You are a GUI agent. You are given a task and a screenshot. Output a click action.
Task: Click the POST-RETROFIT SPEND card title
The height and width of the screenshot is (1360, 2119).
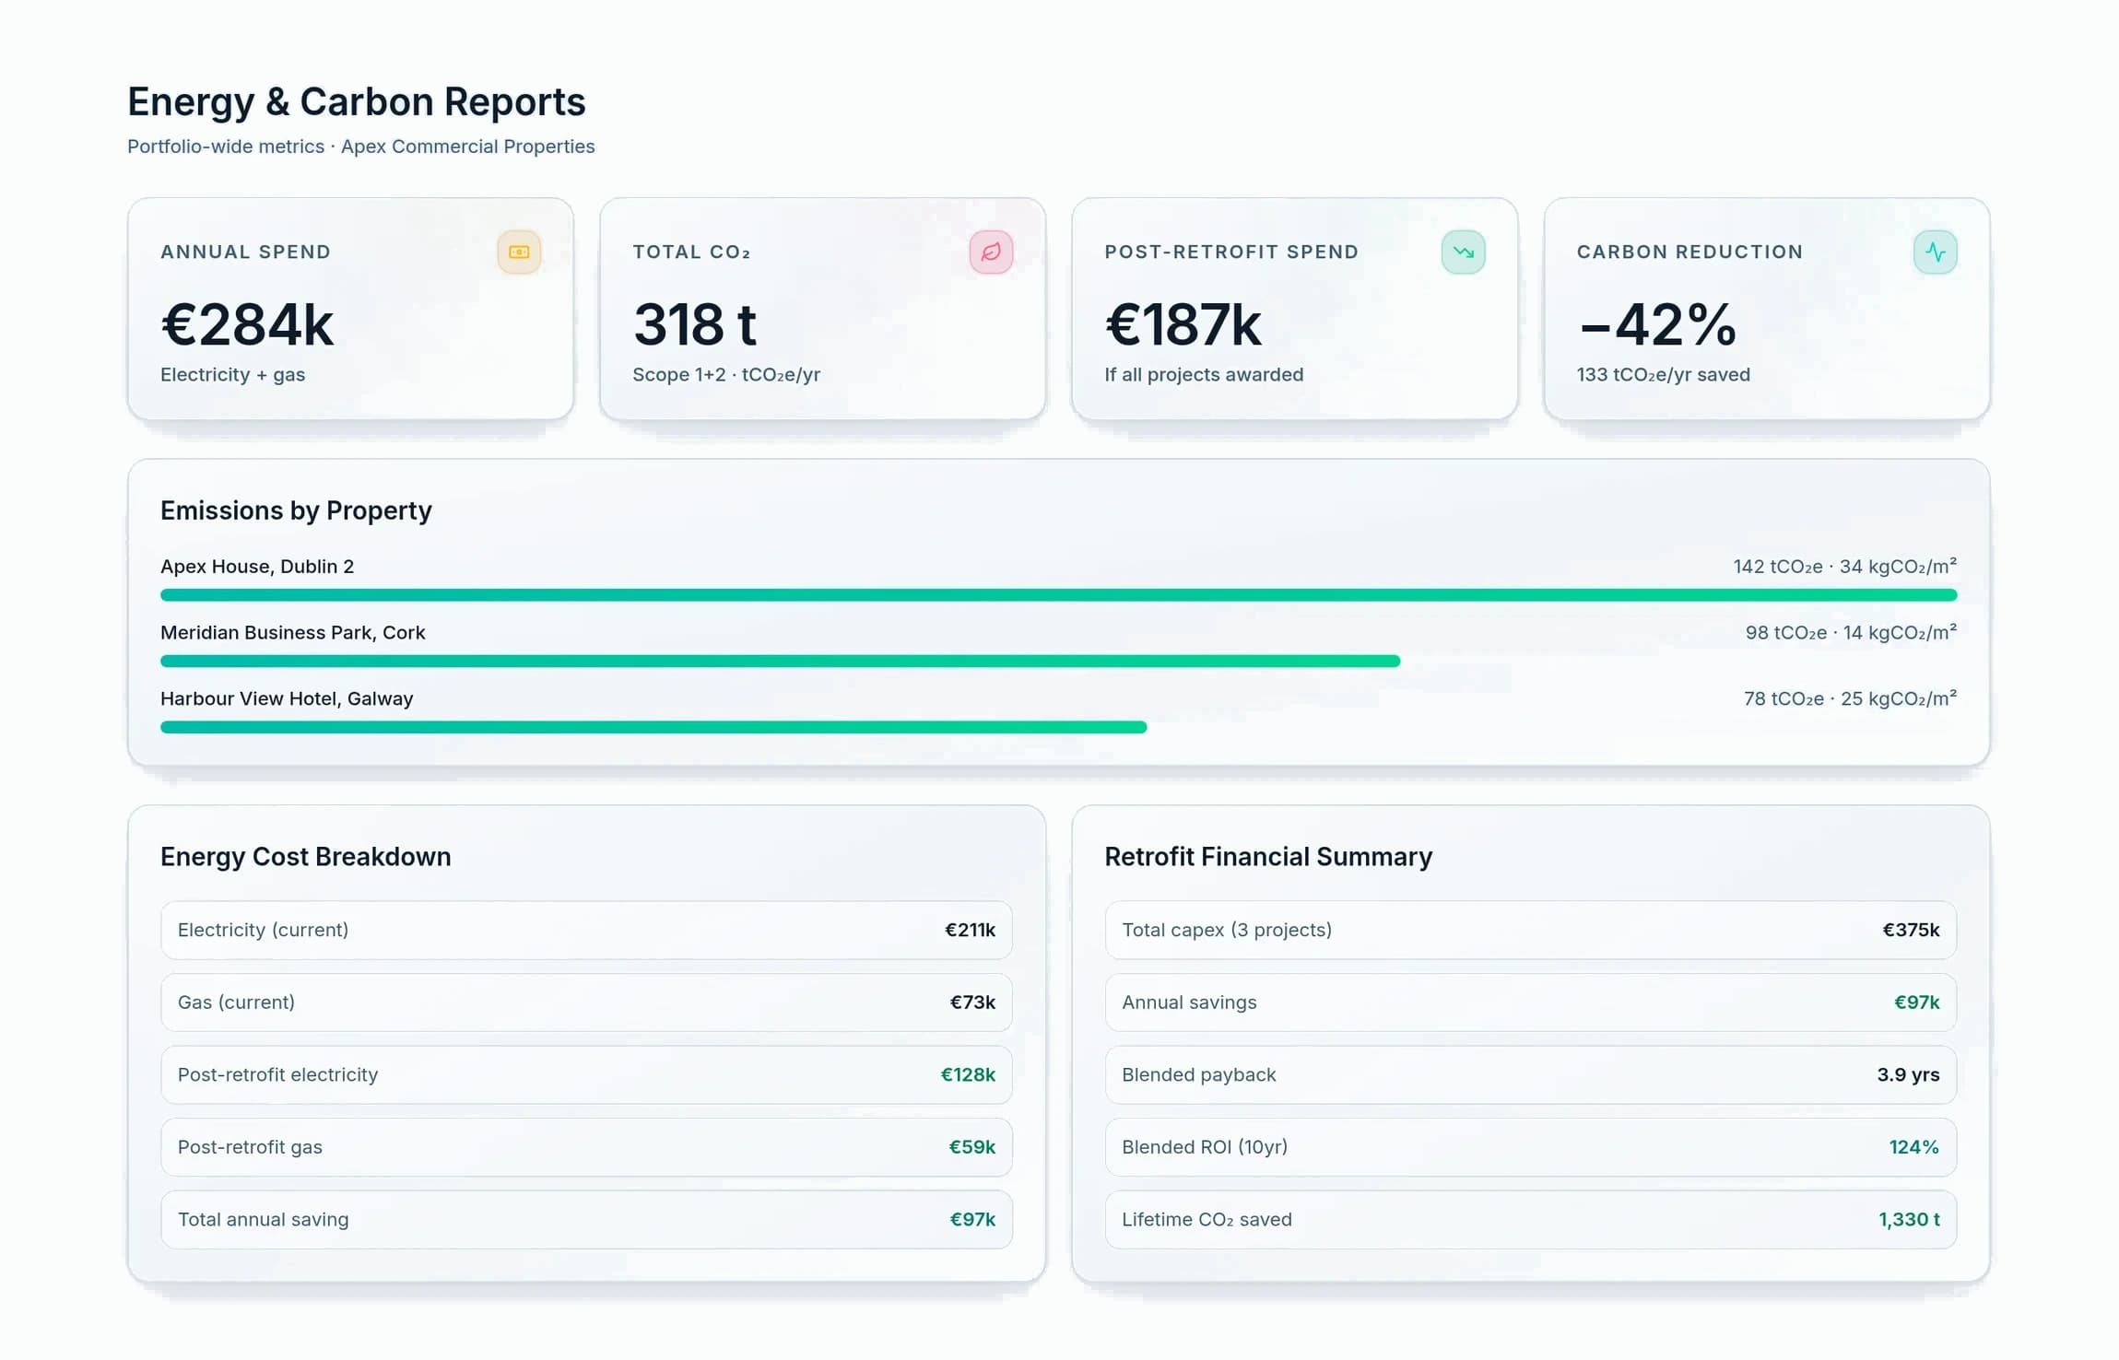click(1231, 252)
